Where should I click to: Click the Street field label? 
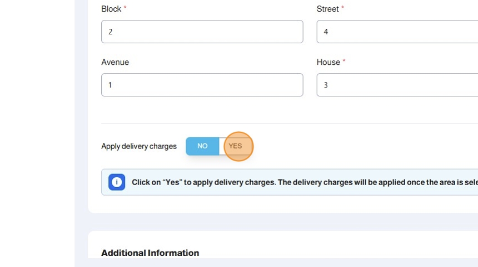click(x=327, y=9)
